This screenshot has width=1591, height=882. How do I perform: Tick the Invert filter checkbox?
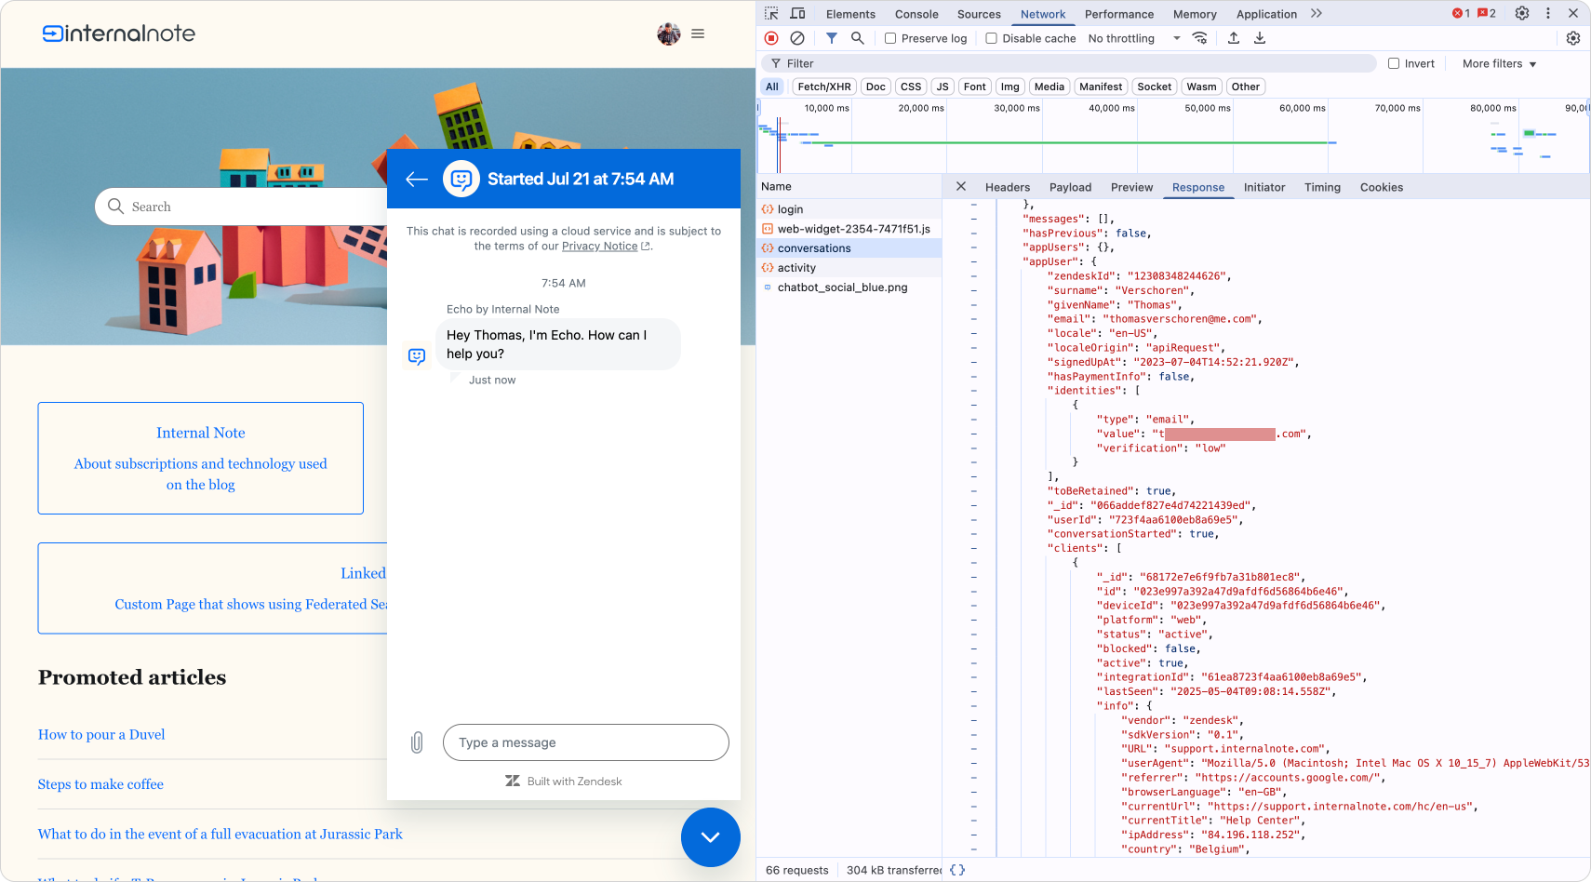(x=1394, y=63)
